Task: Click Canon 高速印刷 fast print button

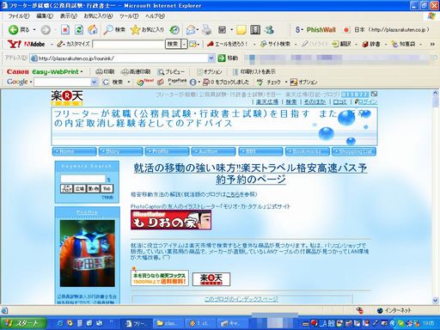Action: [136, 71]
